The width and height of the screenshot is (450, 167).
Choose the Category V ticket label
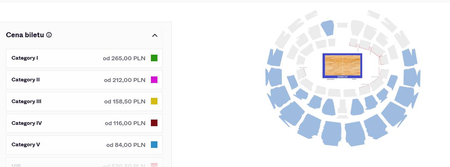26,145
